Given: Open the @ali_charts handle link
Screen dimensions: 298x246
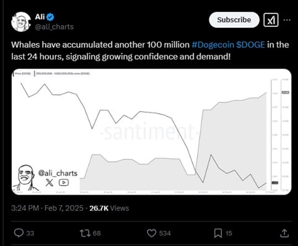Looking at the screenshot, I should [55, 27].
